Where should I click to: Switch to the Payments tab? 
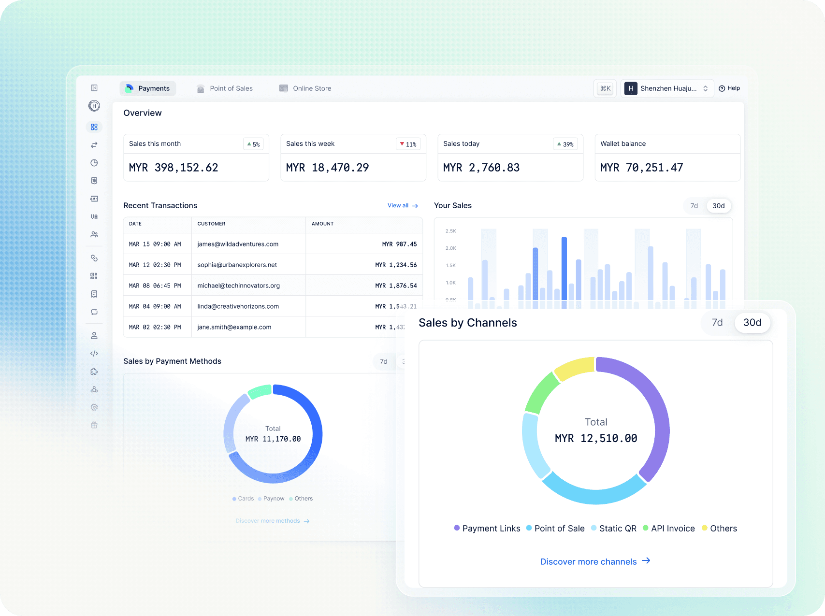click(x=148, y=88)
